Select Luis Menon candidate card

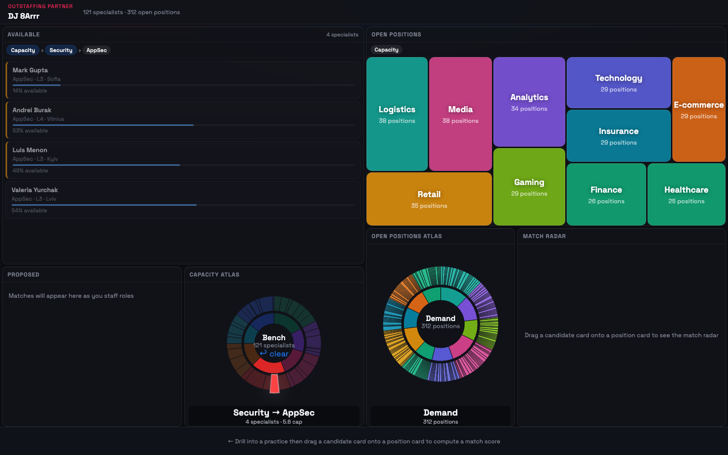[x=183, y=160]
